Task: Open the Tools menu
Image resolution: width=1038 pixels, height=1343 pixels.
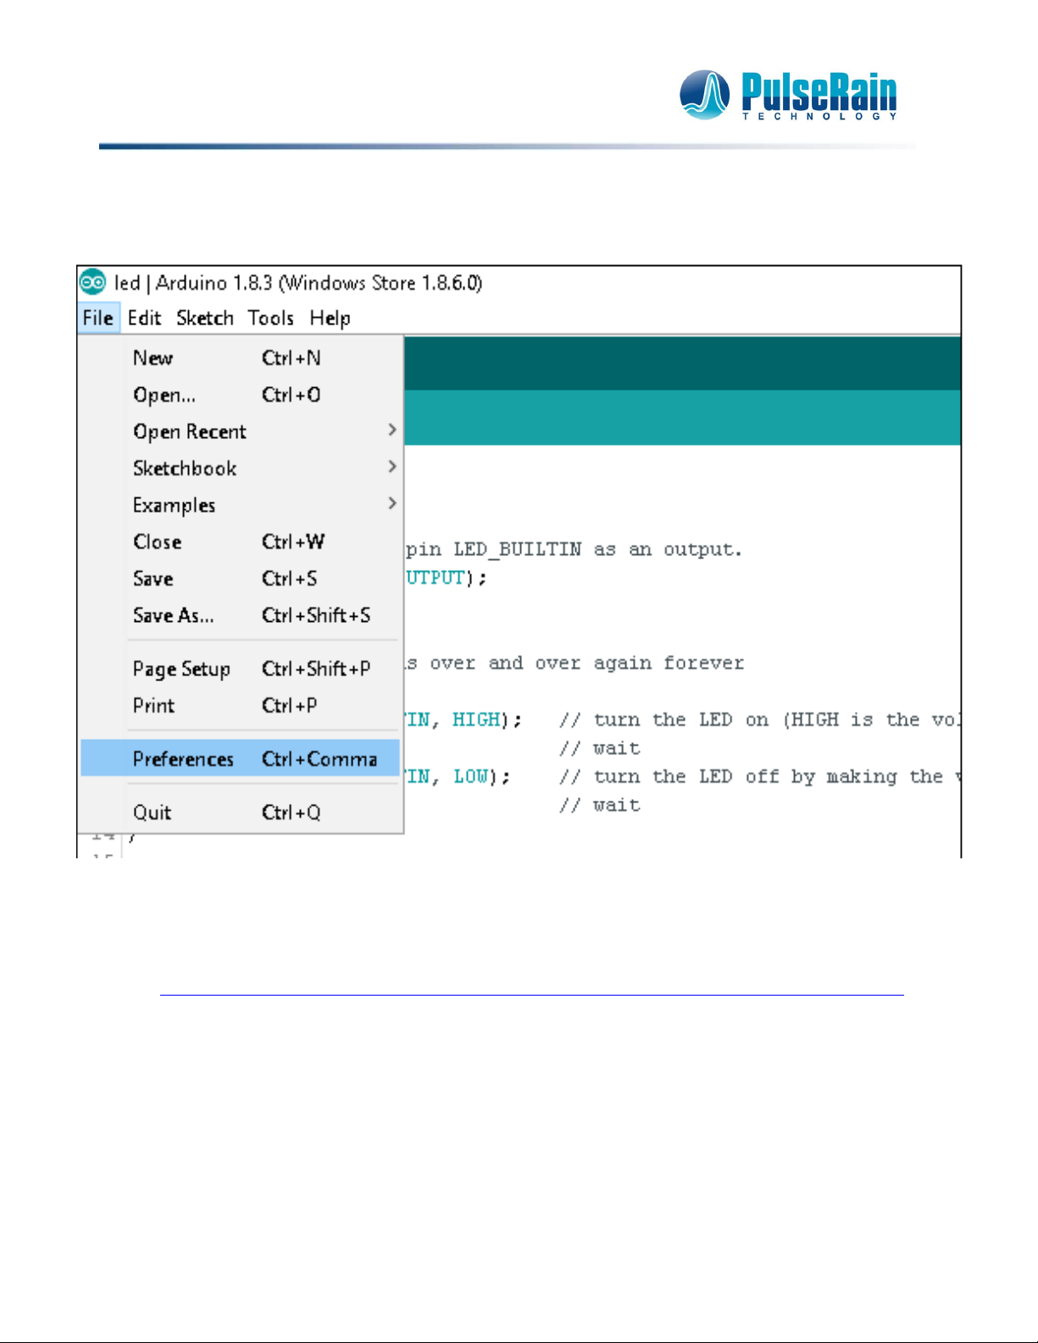Action: pyautogui.click(x=270, y=319)
